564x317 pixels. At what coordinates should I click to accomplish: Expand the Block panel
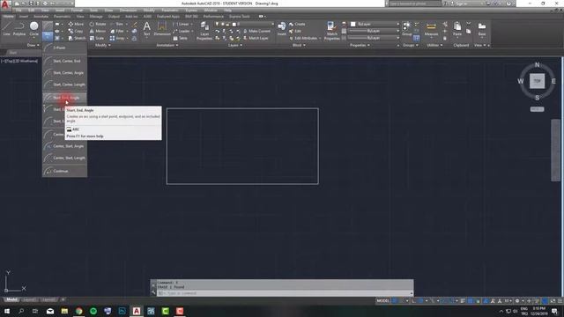tap(299, 45)
